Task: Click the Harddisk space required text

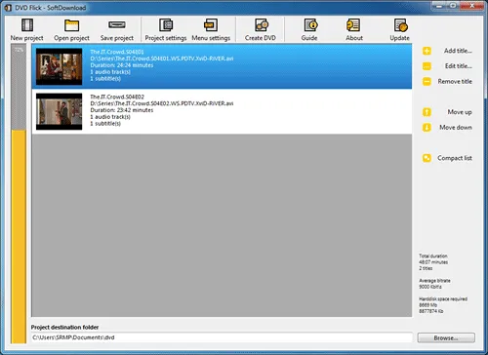Action: (443, 305)
